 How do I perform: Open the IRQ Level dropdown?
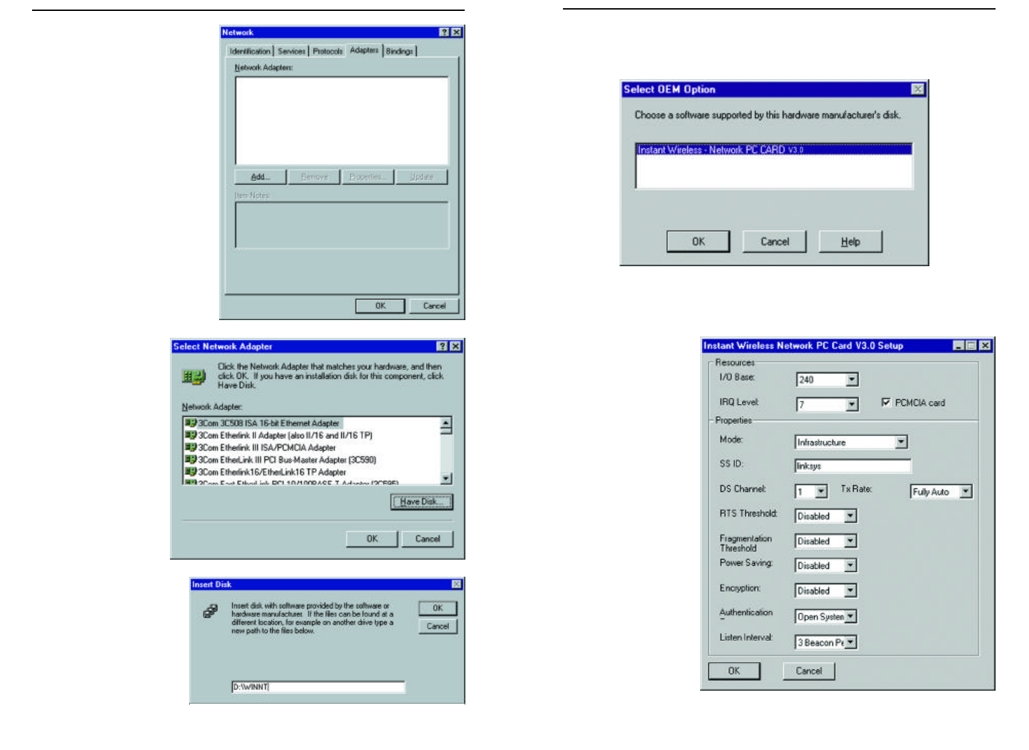click(852, 405)
